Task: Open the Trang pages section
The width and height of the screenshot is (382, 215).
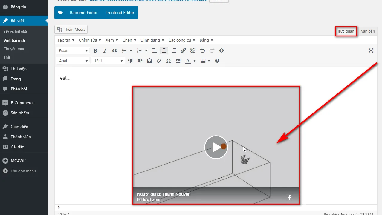Action: (24, 79)
